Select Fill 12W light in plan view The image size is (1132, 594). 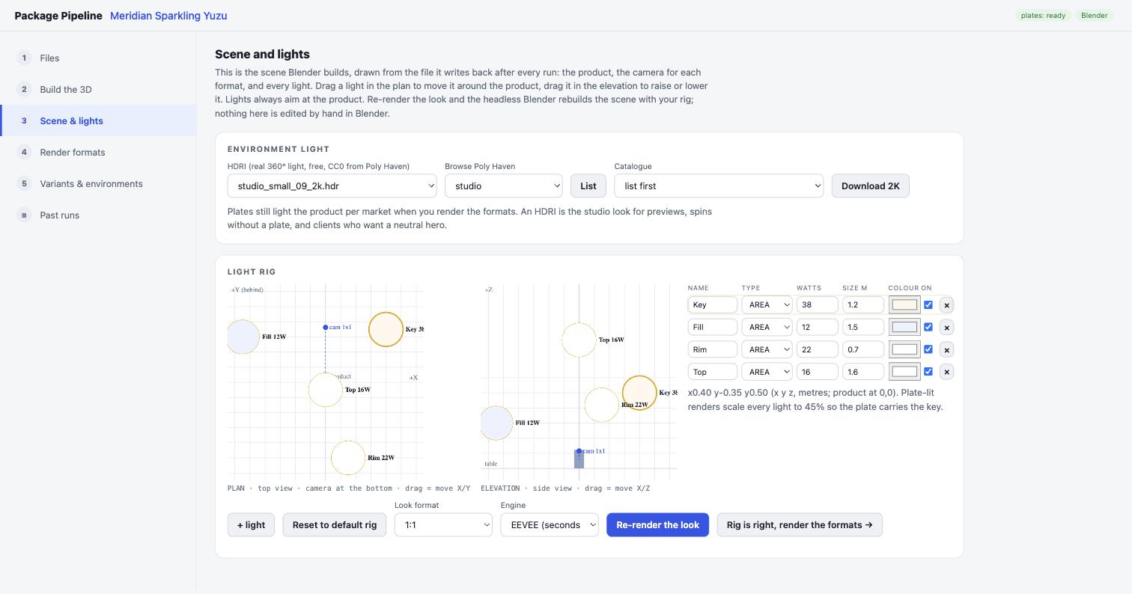pyautogui.click(x=243, y=337)
